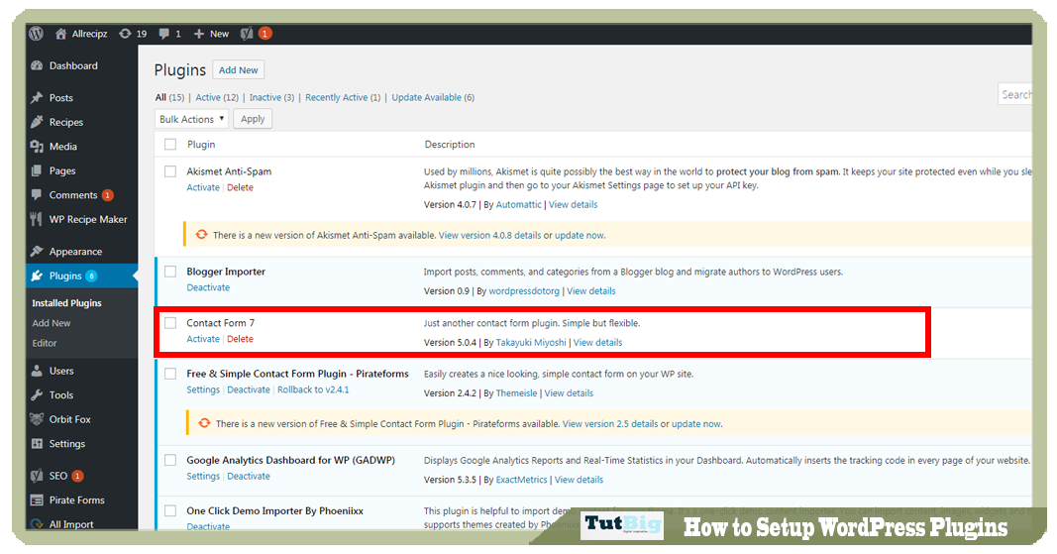
Task: Click the Plugins plug icon in sidebar
Action: (x=37, y=276)
